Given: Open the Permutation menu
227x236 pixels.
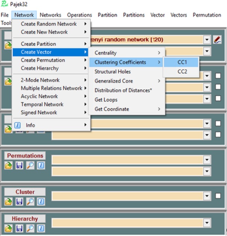Looking at the screenshot, I should click(207, 15).
